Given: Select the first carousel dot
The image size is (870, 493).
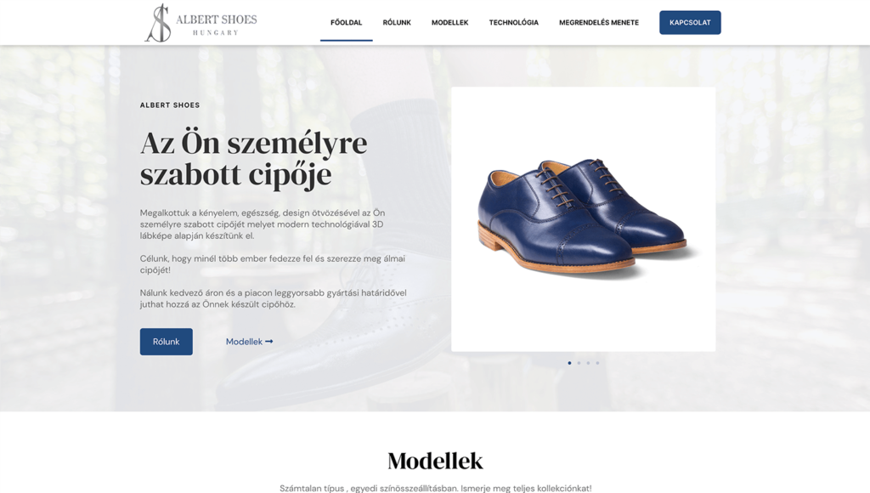Looking at the screenshot, I should (x=569, y=363).
